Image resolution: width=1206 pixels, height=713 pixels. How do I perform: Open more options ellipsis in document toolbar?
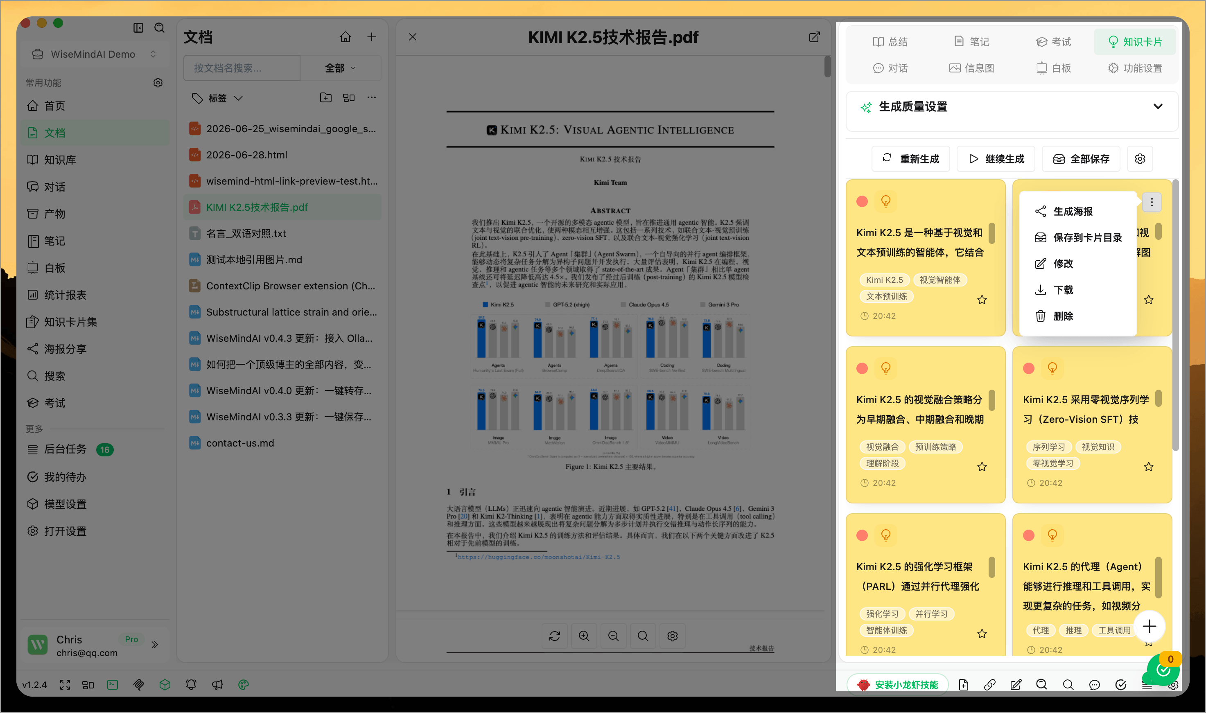coord(371,97)
